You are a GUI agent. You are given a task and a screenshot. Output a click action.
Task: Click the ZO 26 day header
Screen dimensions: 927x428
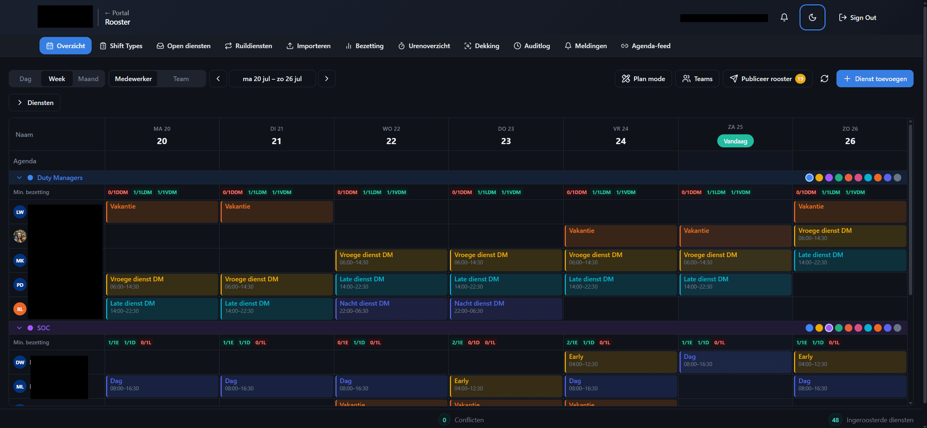[850, 135]
